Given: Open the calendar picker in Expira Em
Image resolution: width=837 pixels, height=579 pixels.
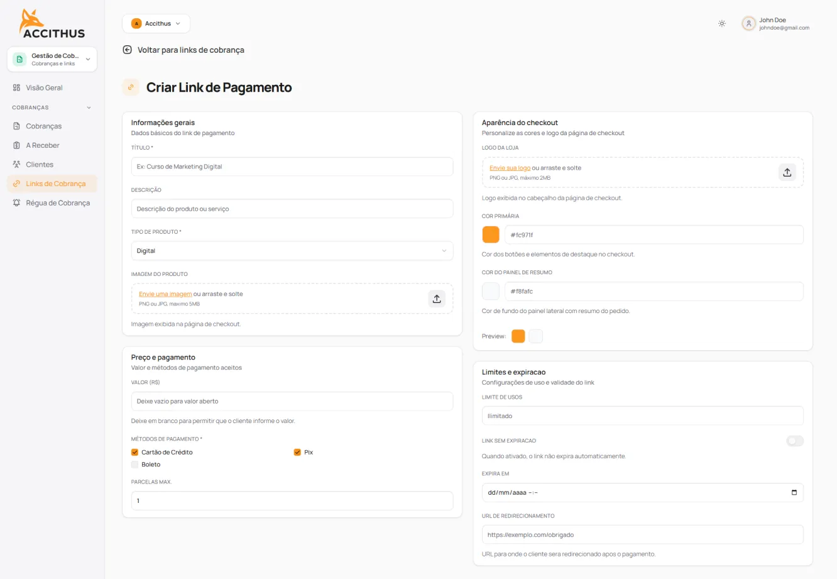Looking at the screenshot, I should point(794,492).
